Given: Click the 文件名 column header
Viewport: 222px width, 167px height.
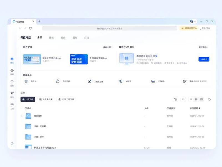Looking at the screenshot, I should click(28, 108).
